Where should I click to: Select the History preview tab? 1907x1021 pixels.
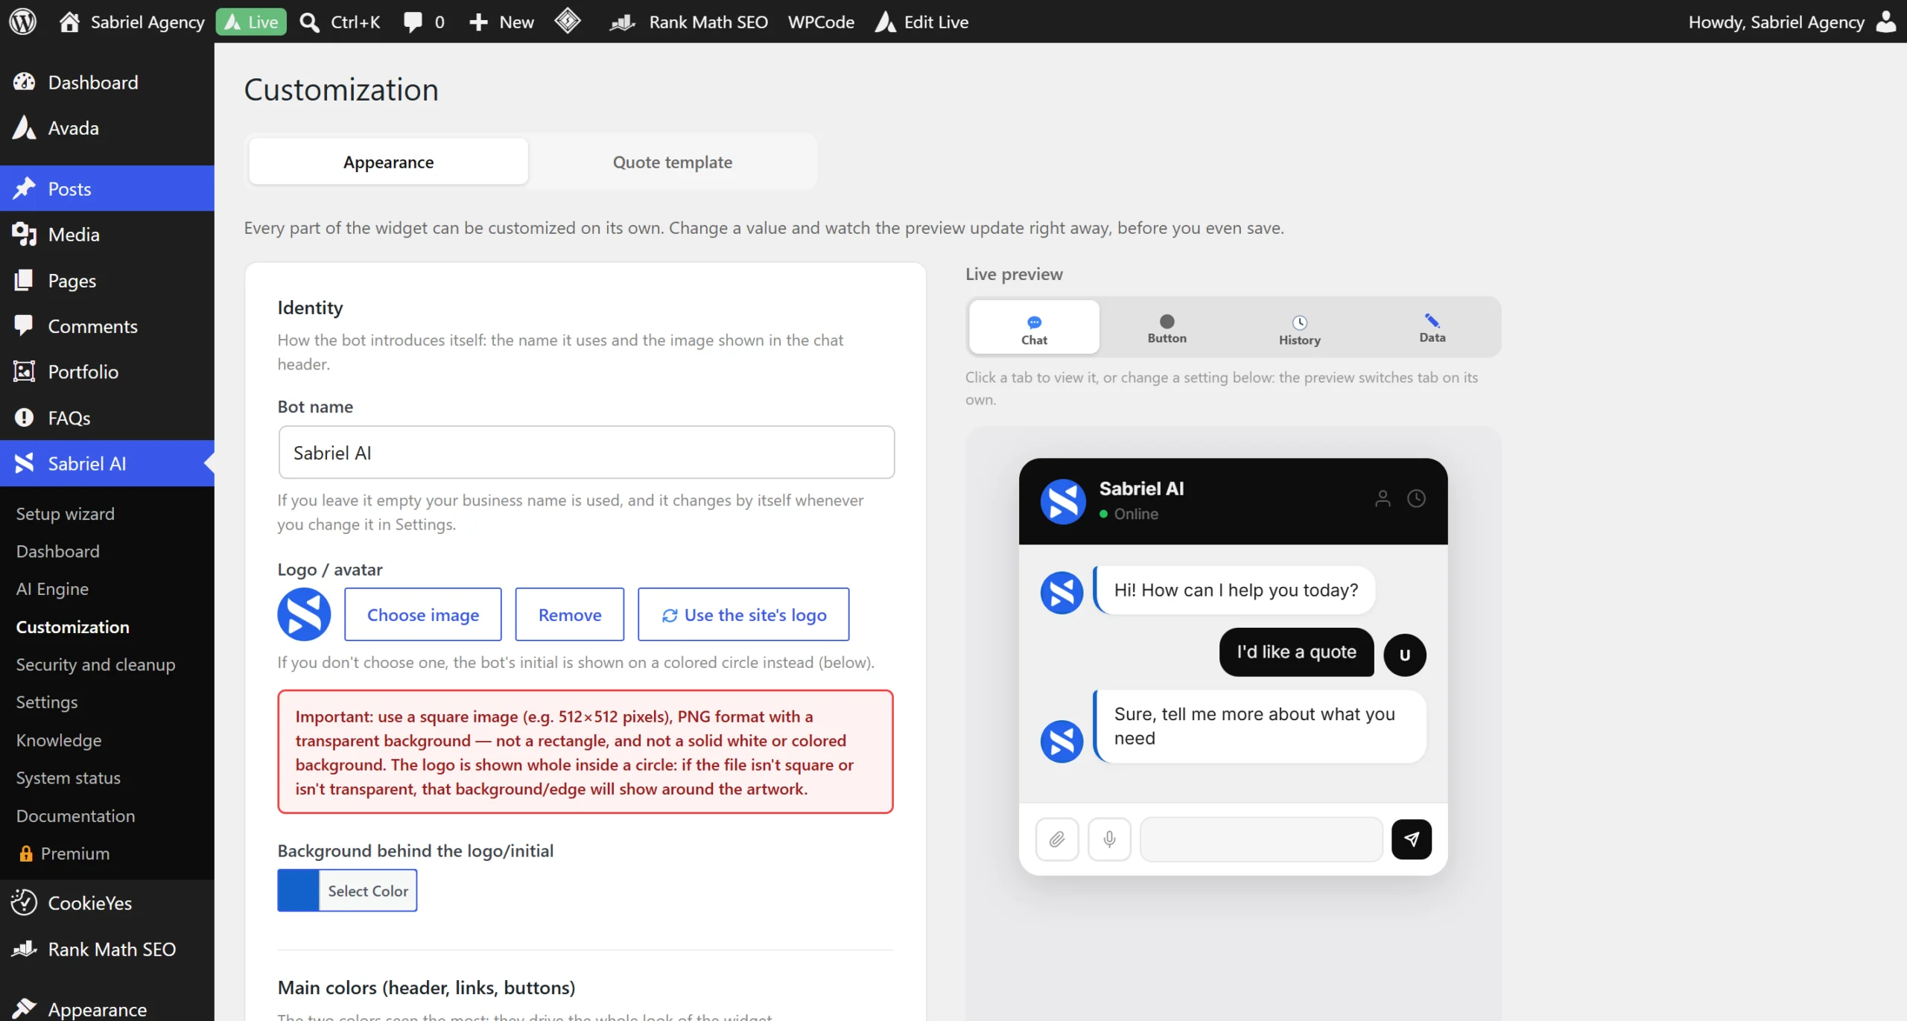tap(1299, 328)
